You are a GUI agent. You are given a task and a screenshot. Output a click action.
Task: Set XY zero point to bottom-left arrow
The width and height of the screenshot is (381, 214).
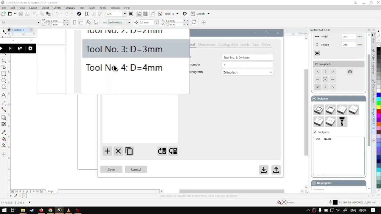(318, 87)
